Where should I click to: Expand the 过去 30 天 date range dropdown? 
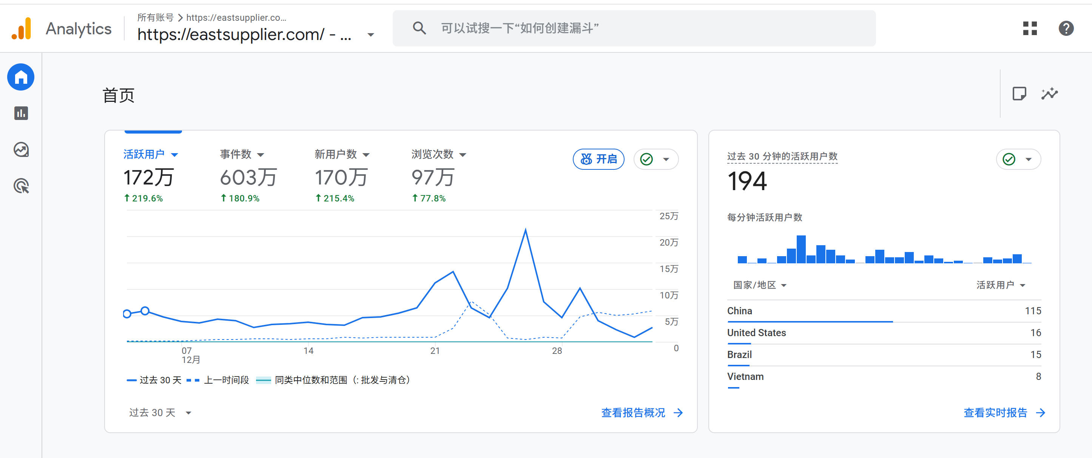click(x=160, y=412)
